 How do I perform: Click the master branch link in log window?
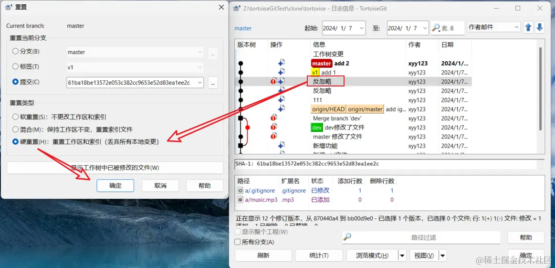point(243,28)
